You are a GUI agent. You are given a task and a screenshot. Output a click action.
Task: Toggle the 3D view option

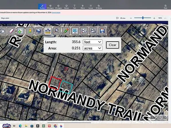point(121,18)
